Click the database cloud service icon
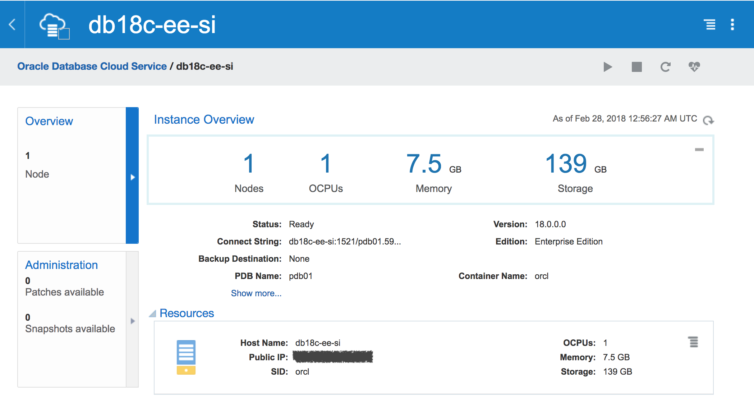Viewport: 754px width, 407px height. 54,26
